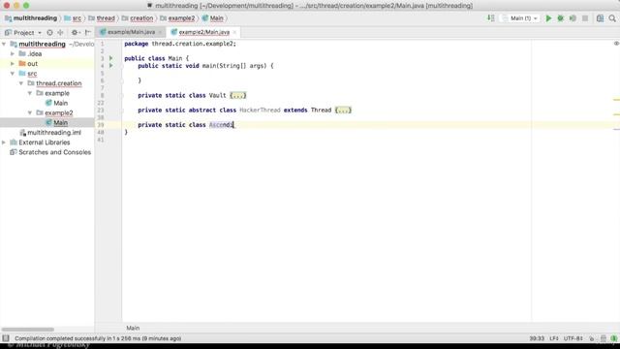Viewport: 620px width, 349px height.
Task: Click Project panel horizontal scrollbar
Action: pyautogui.click(x=28, y=330)
